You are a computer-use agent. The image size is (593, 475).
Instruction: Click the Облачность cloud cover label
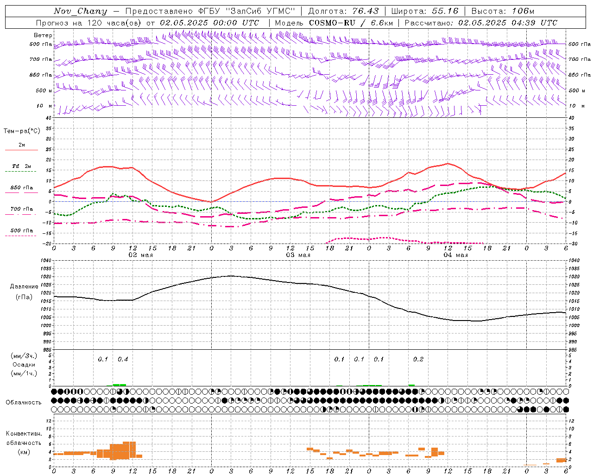tap(24, 403)
